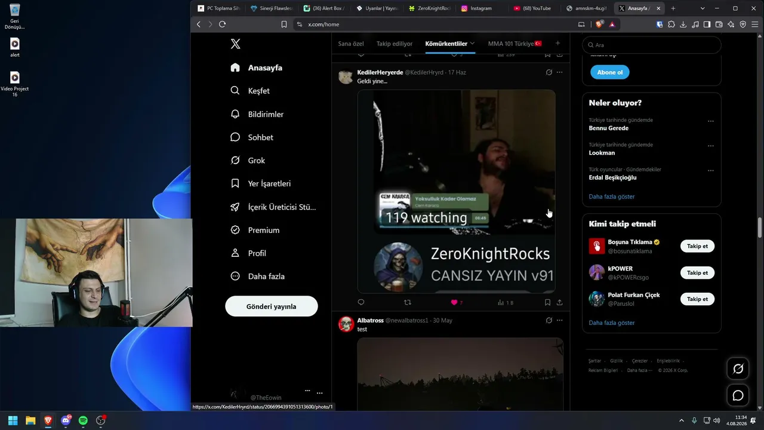
Task: Open Brave main menu hamburger
Action: (x=755, y=24)
